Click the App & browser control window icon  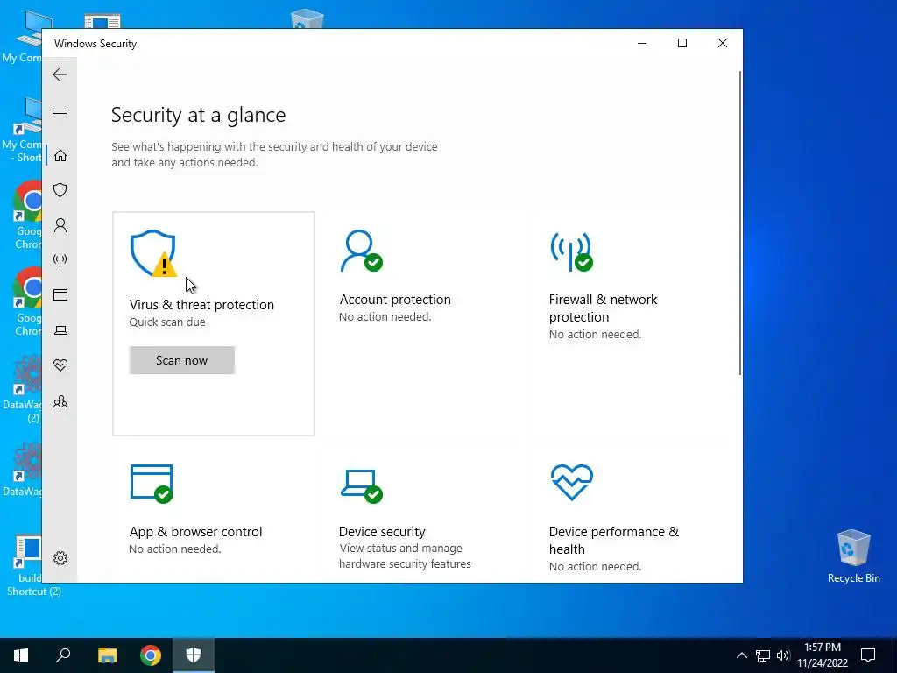click(x=152, y=484)
